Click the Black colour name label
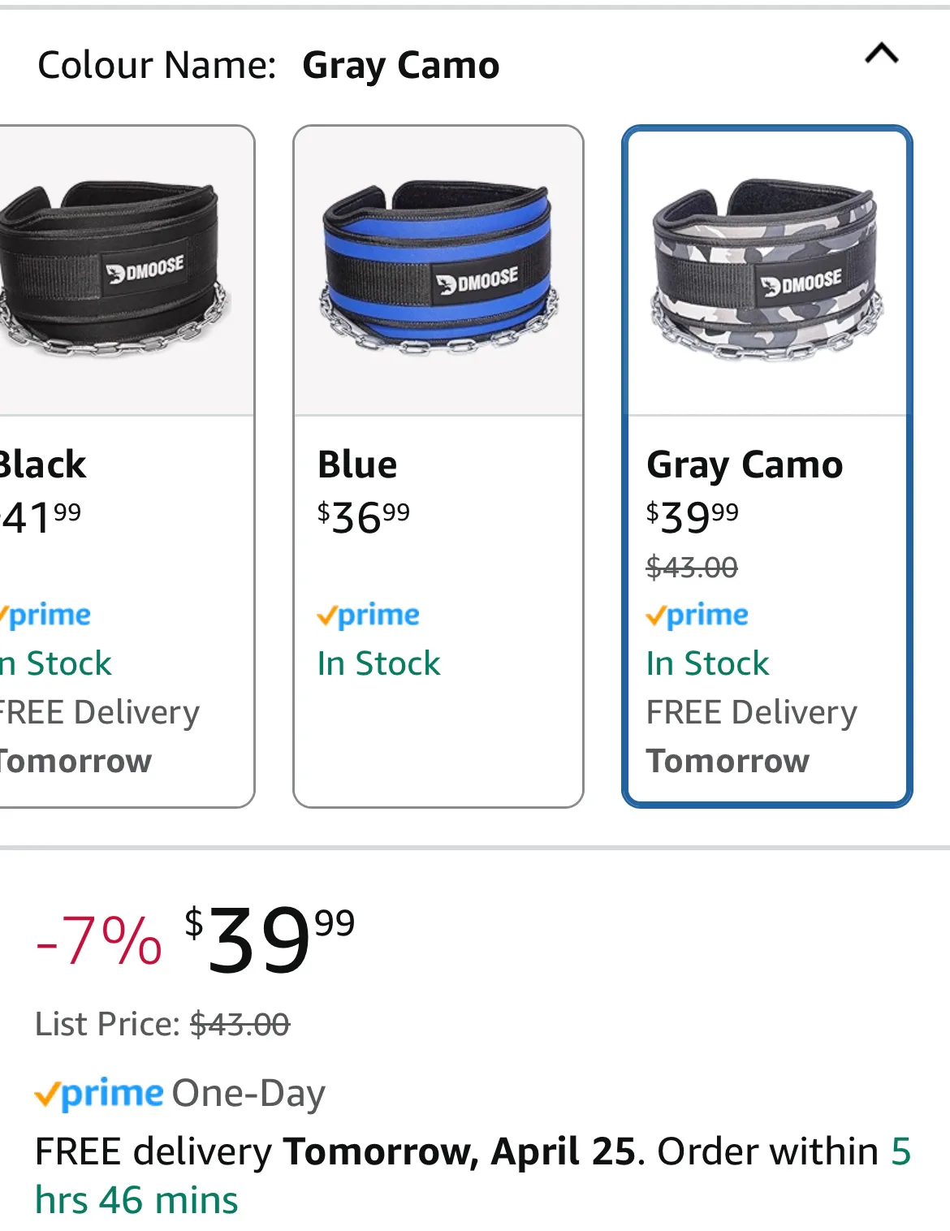The height and width of the screenshot is (1231, 950). pos(42,465)
